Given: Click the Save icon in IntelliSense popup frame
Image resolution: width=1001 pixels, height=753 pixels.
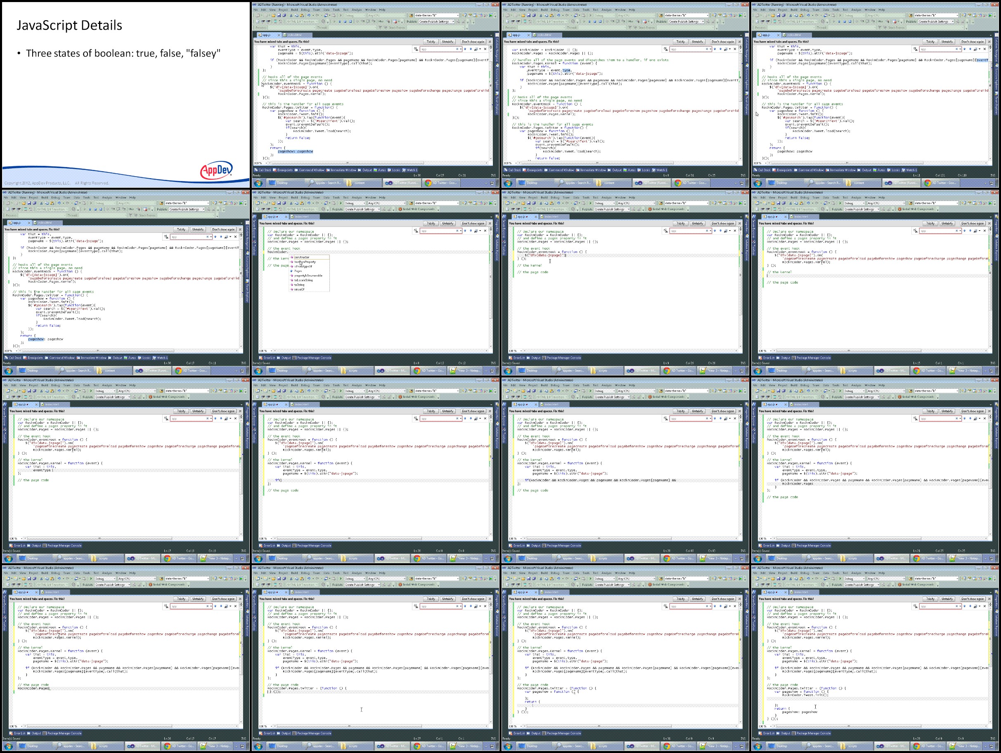Looking at the screenshot, I should pyautogui.click(x=279, y=203).
